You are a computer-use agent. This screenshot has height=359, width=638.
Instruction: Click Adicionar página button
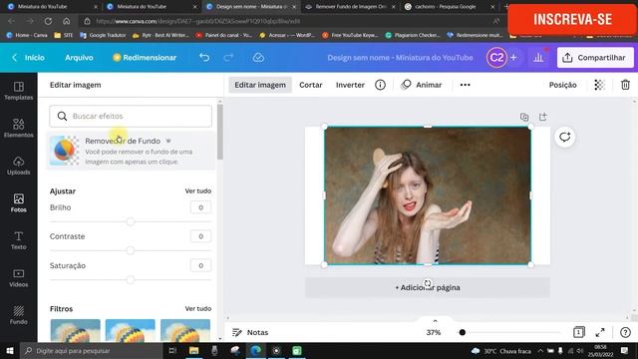click(x=428, y=287)
